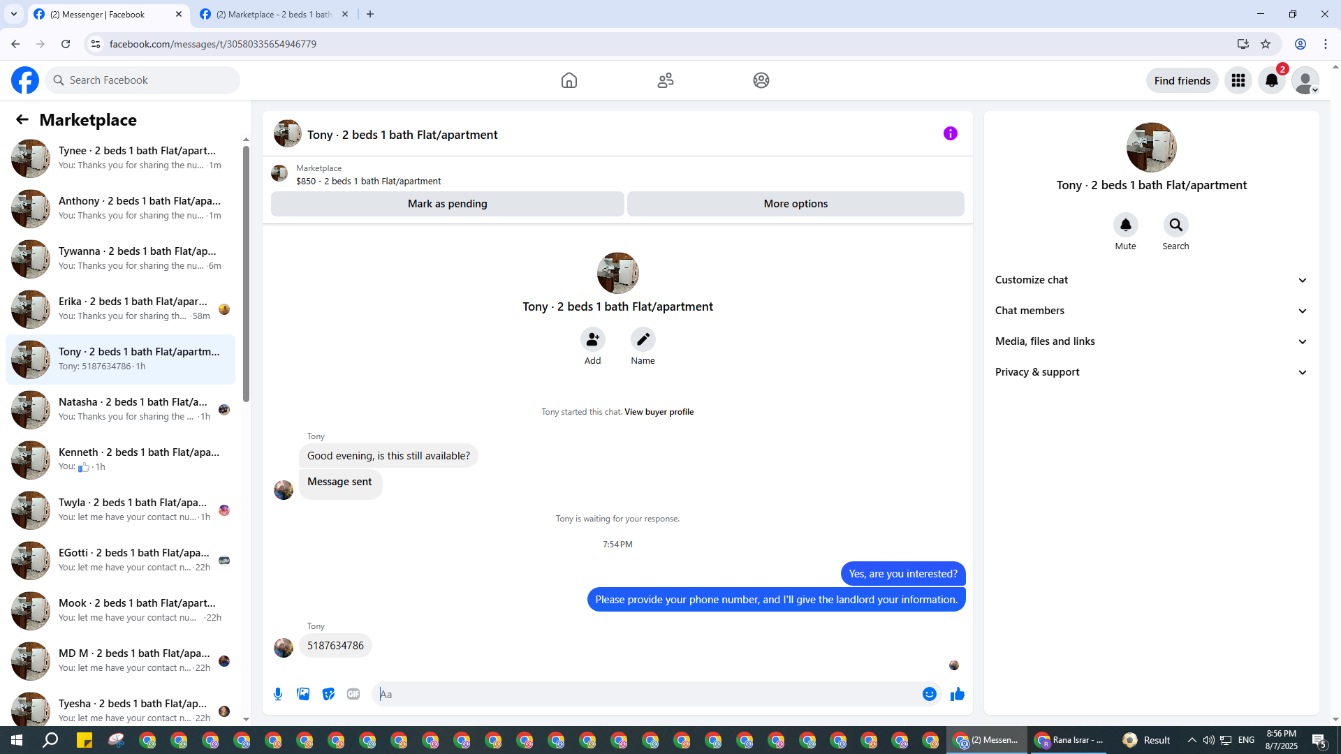Image resolution: width=1341 pixels, height=754 pixels.
Task: Open Chrome three-dot menu
Action: (x=1326, y=44)
